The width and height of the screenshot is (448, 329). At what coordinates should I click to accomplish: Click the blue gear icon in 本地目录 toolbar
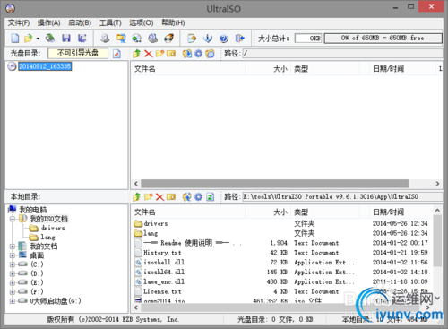click(x=199, y=197)
